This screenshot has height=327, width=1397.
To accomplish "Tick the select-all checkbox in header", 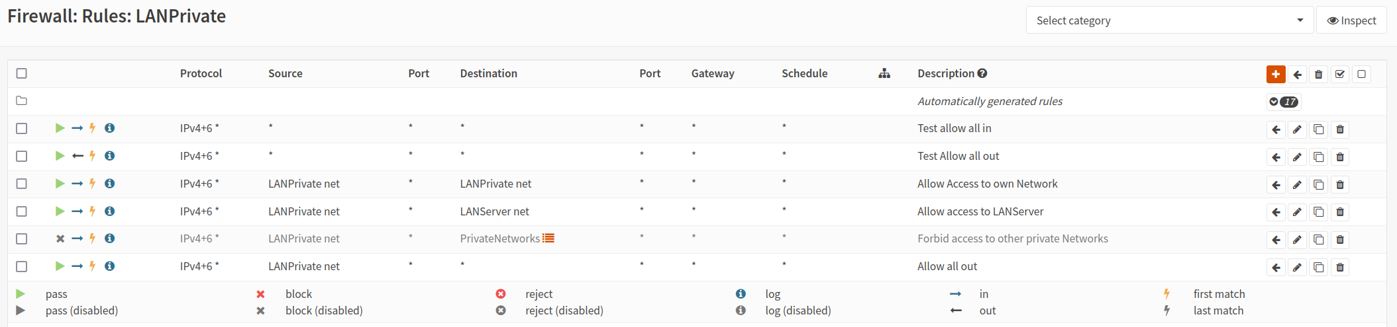I will pos(22,73).
